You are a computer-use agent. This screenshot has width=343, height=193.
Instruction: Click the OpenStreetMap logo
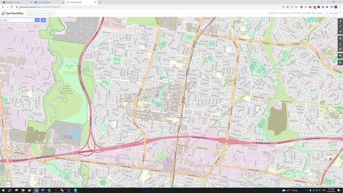(12, 13)
